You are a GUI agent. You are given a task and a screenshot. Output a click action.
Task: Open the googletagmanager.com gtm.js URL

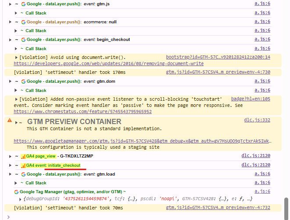coord(143,141)
